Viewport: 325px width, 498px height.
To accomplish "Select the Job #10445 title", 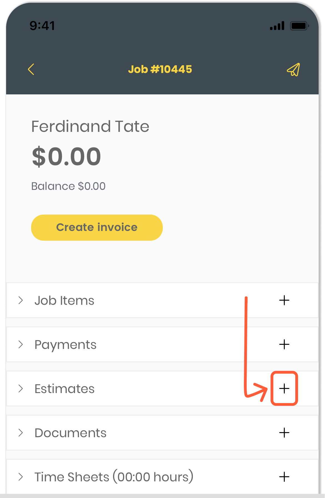I will click(160, 69).
